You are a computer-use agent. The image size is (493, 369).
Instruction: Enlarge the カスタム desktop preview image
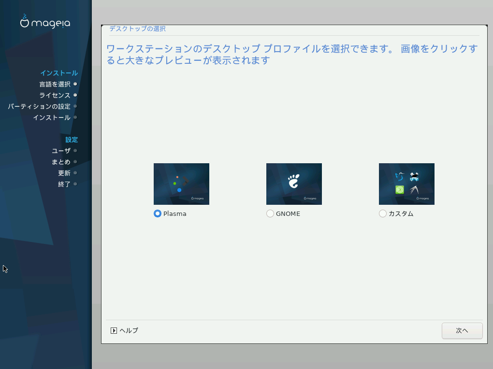(x=406, y=184)
